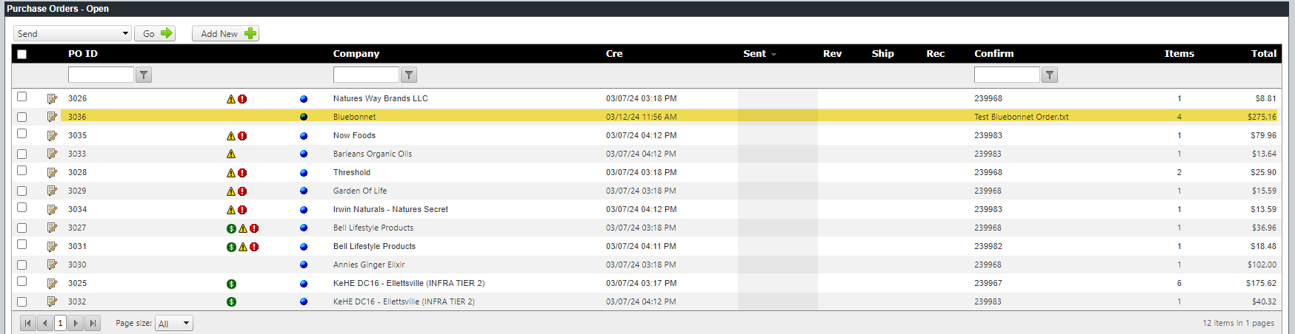Open edit icon for PO 3030
1295x334 pixels.
pyautogui.click(x=52, y=265)
